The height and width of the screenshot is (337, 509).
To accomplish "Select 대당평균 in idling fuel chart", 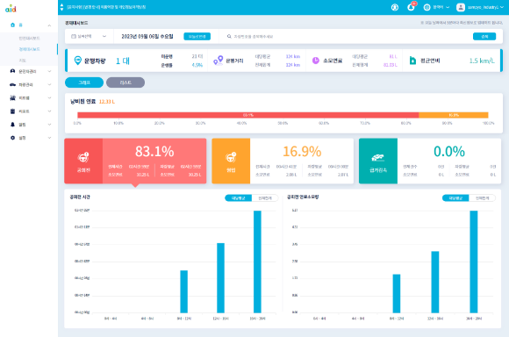I will click(x=455, y=198).
